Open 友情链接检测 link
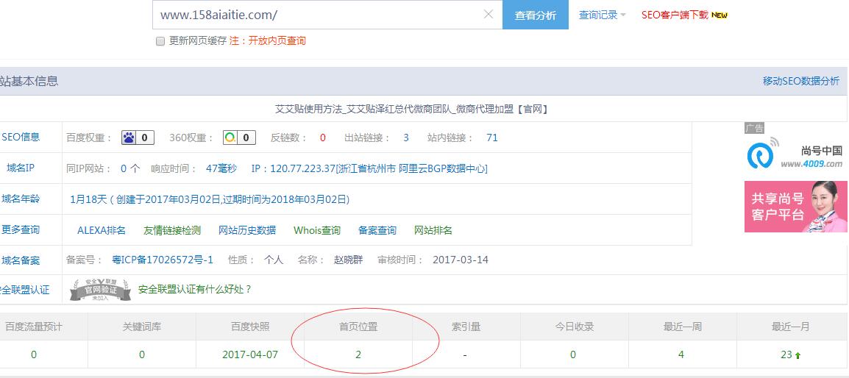 [171, 230]
